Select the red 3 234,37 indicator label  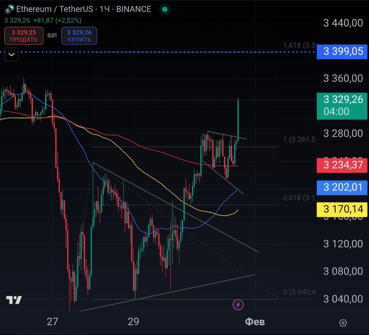[342, 165]
